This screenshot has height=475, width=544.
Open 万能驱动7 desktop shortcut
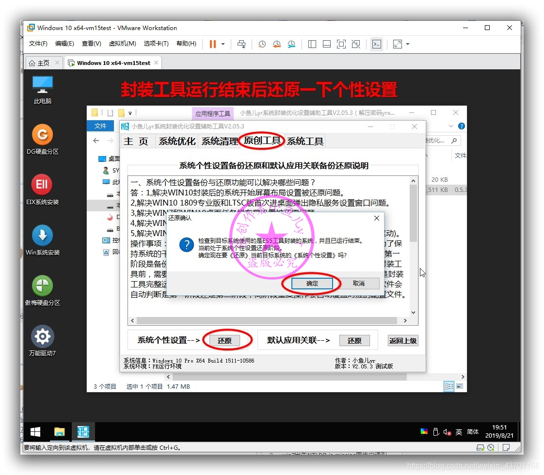click(42, 341)
